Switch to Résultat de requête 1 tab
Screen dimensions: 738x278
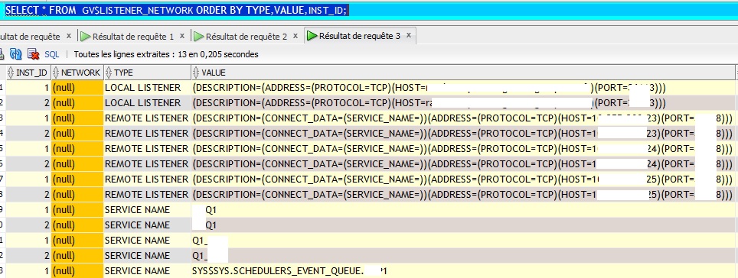click(127, 36)
